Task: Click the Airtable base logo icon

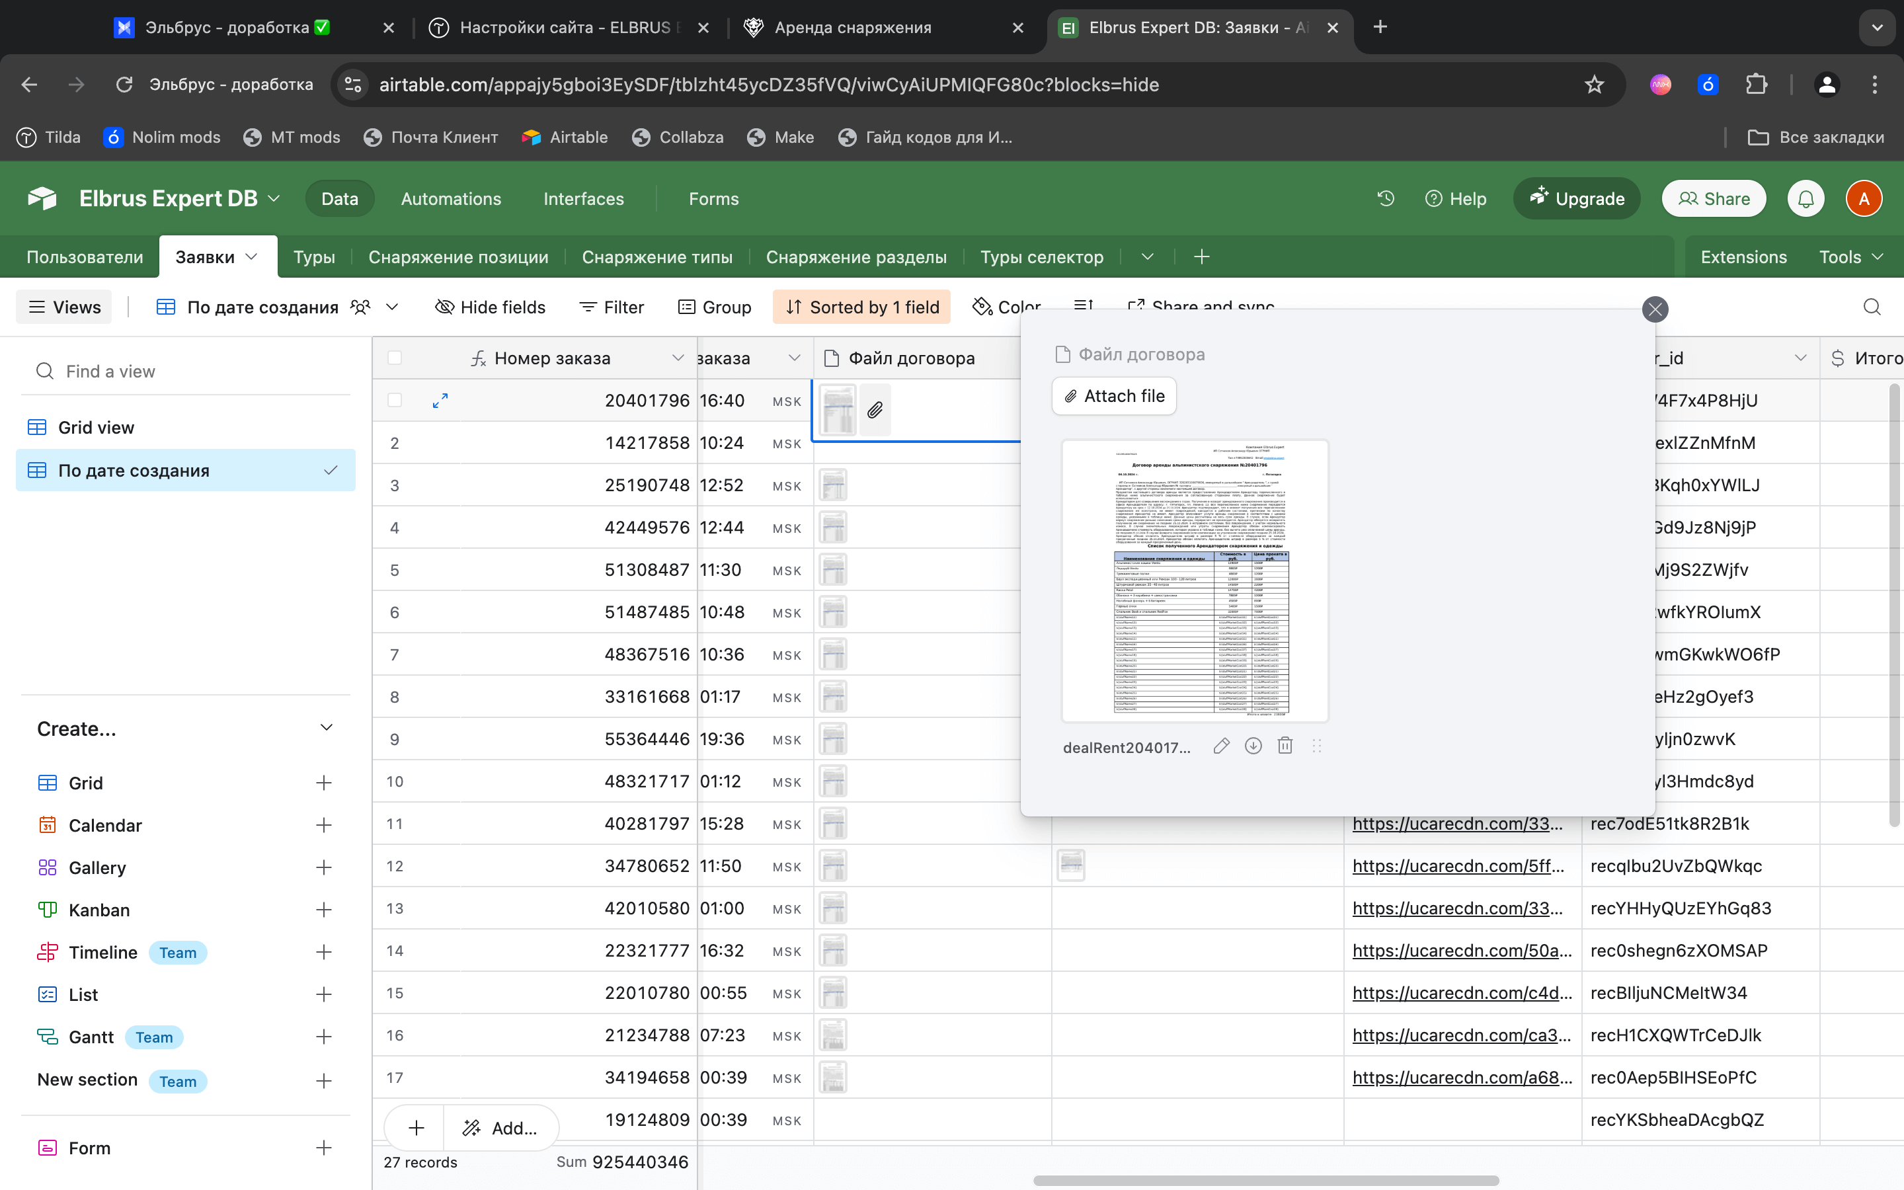Action: [x=42, y=198]
